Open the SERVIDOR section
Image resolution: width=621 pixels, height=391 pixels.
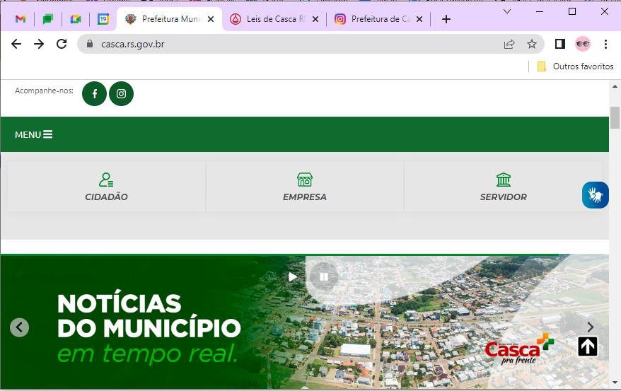504,187
